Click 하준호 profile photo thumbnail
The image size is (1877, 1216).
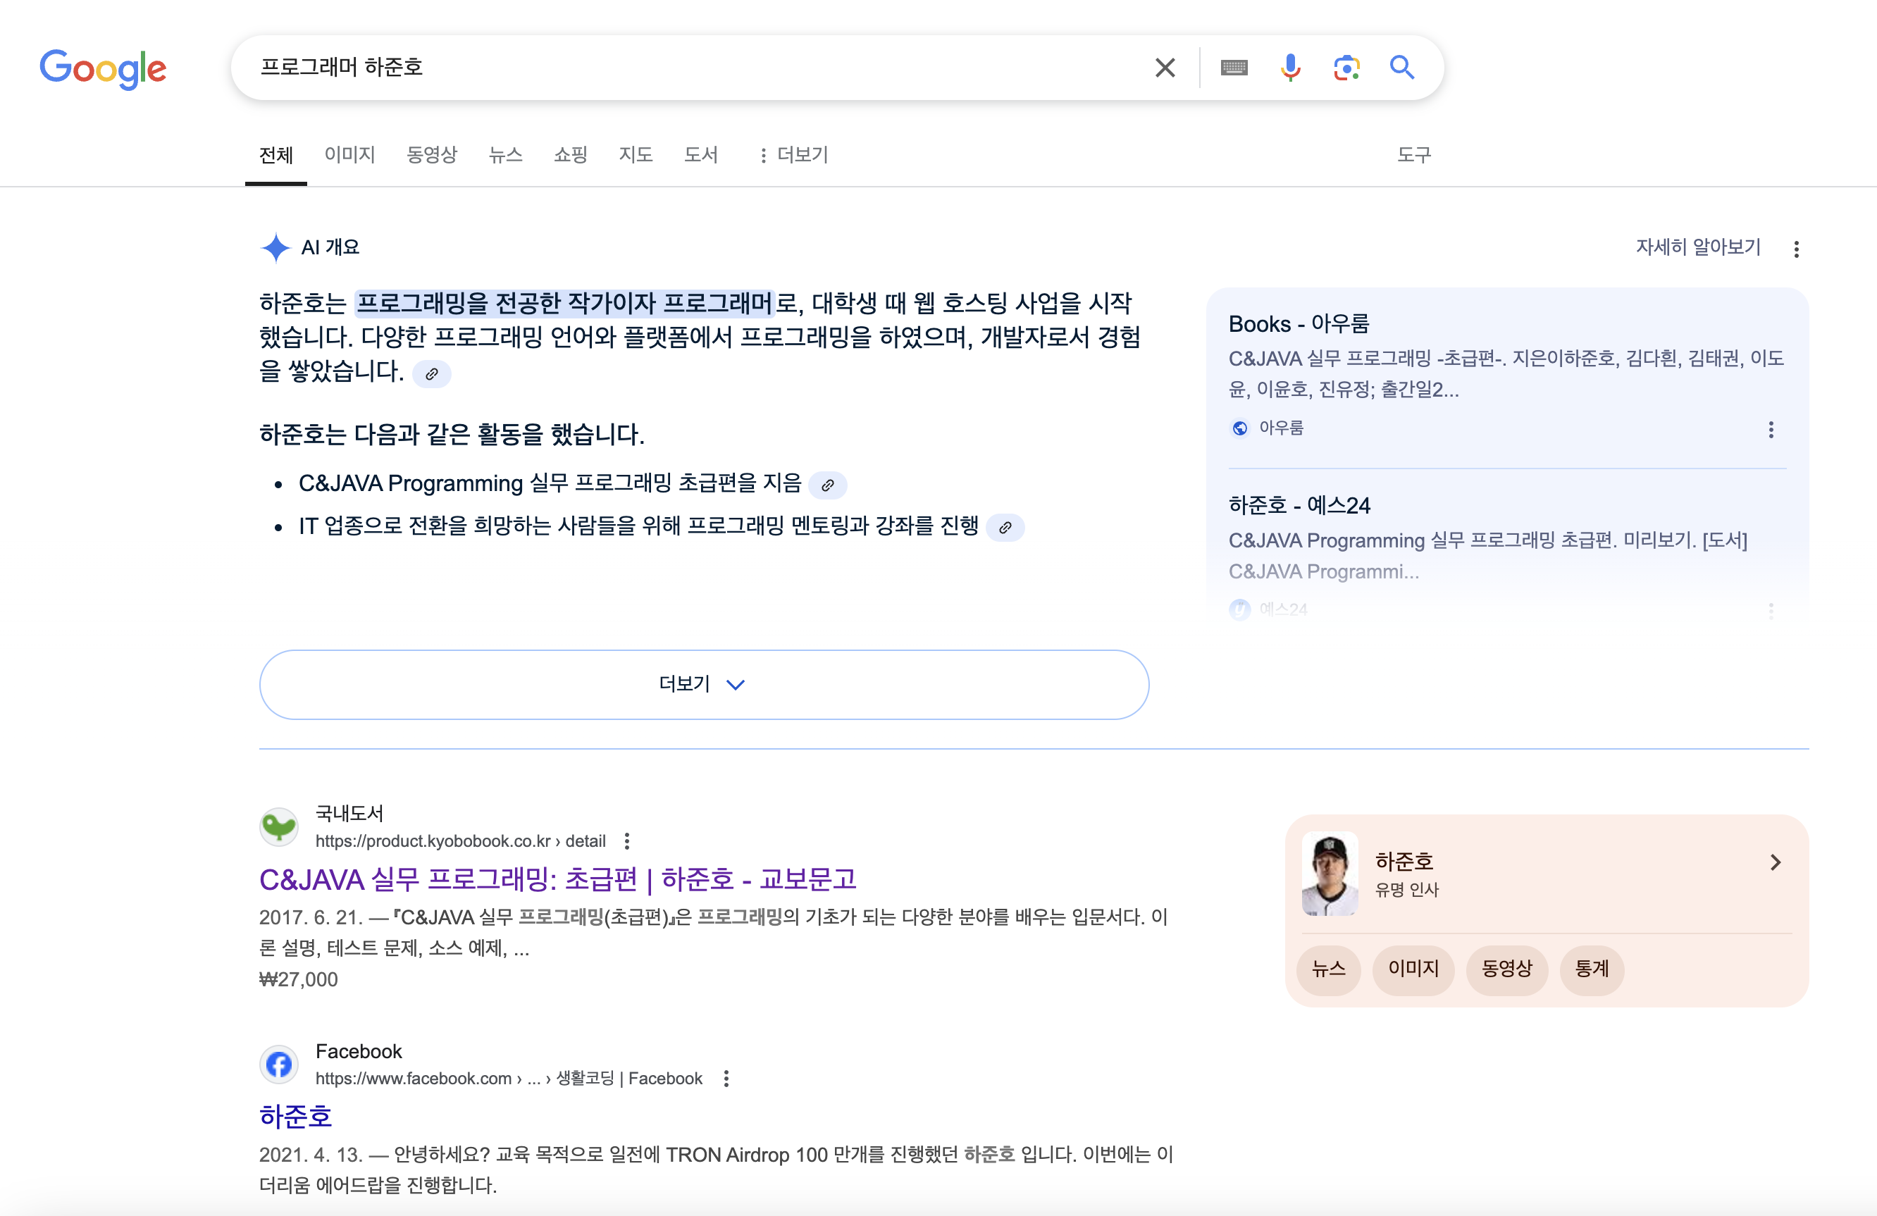pos(1330,874)
